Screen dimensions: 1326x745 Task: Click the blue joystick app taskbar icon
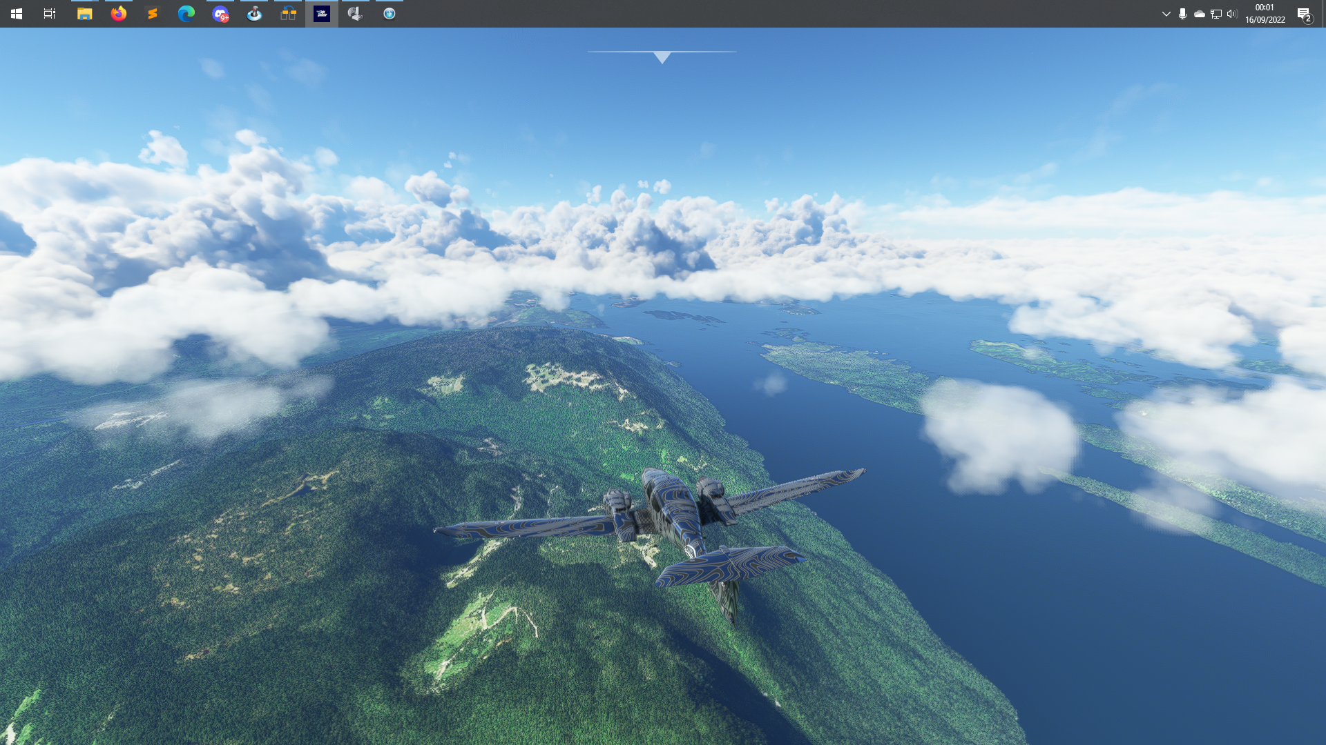[254, 14]
